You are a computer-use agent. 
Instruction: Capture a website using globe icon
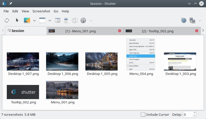click(x=83, y=20)
